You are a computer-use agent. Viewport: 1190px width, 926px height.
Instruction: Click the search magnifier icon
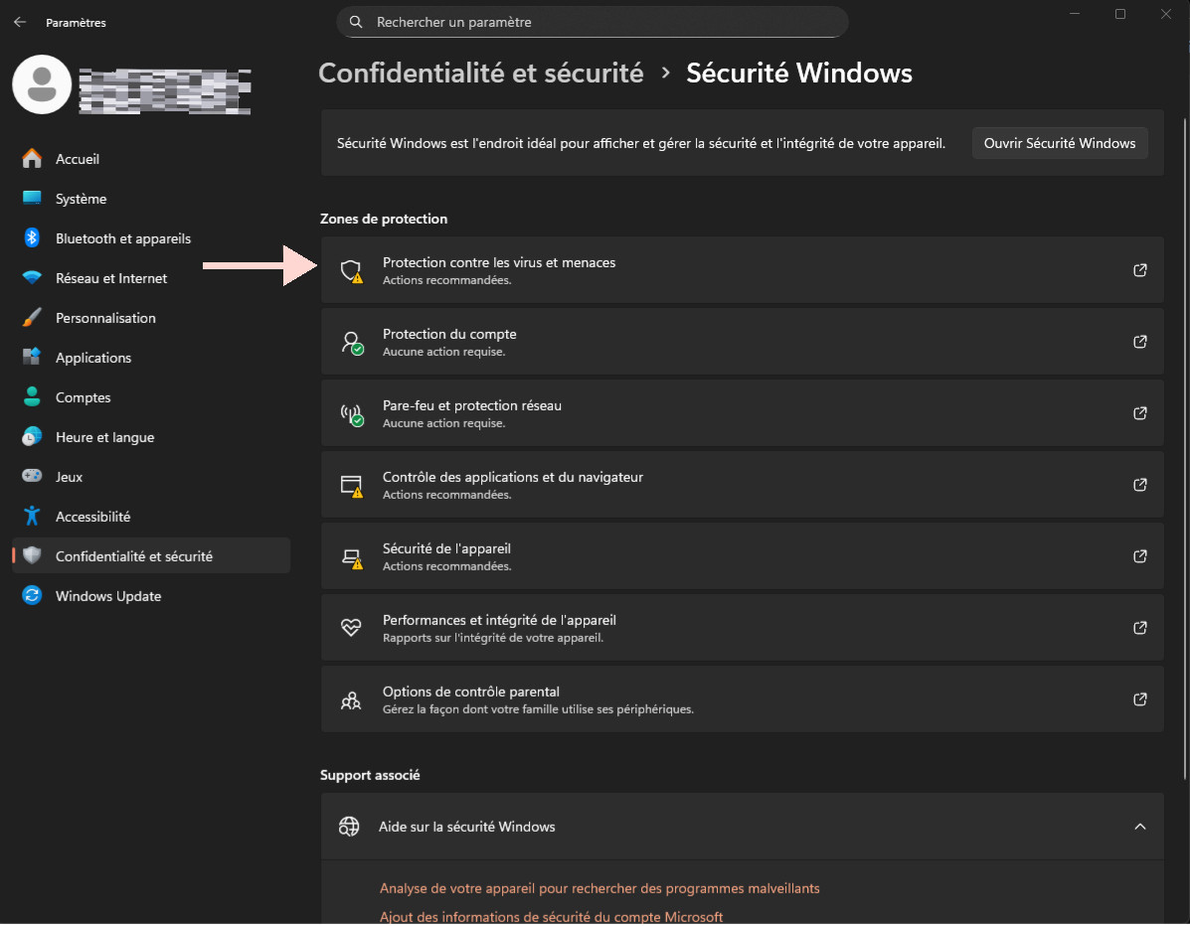coord(355,22)
